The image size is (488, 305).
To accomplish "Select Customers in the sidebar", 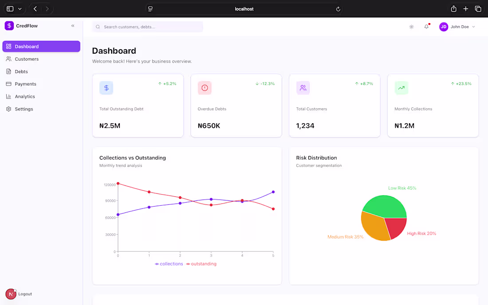I will pyautogui.click(x=27, y=59).
